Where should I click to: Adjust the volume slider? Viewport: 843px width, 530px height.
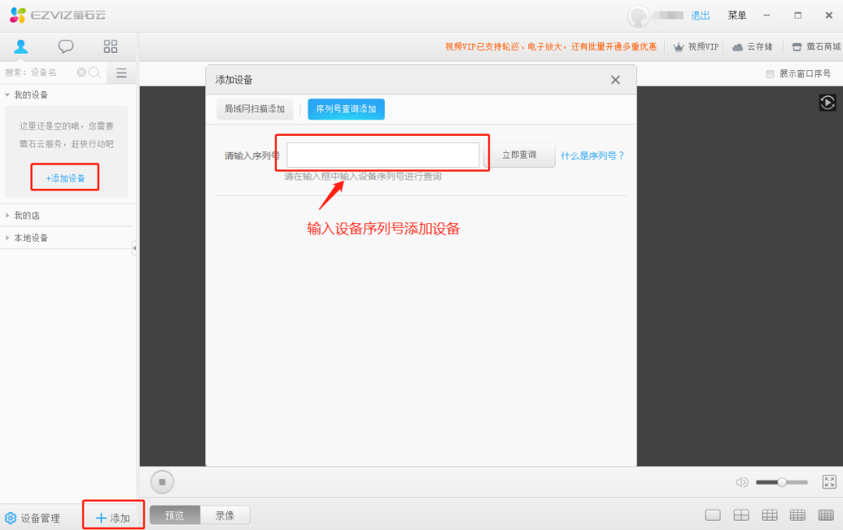coord(781,482)
